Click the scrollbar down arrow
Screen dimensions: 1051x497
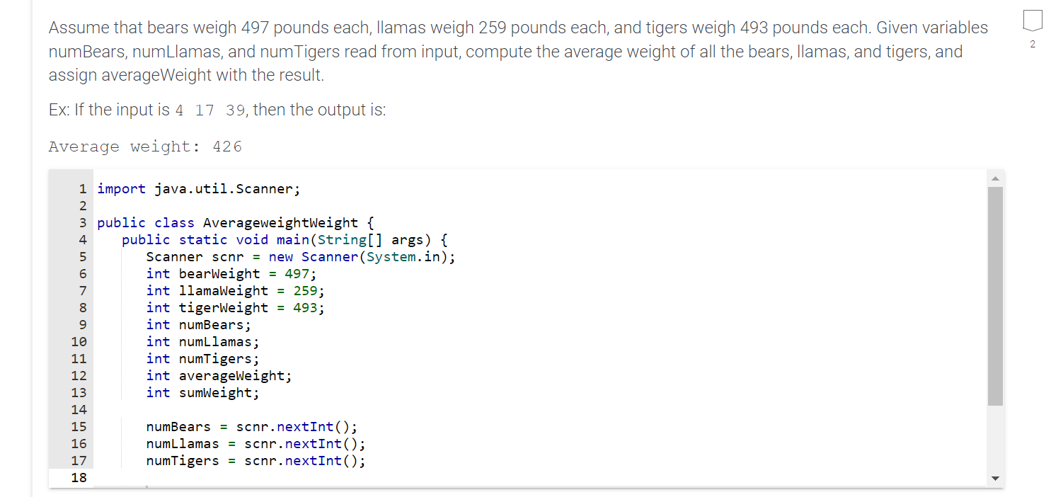(996, 478)
